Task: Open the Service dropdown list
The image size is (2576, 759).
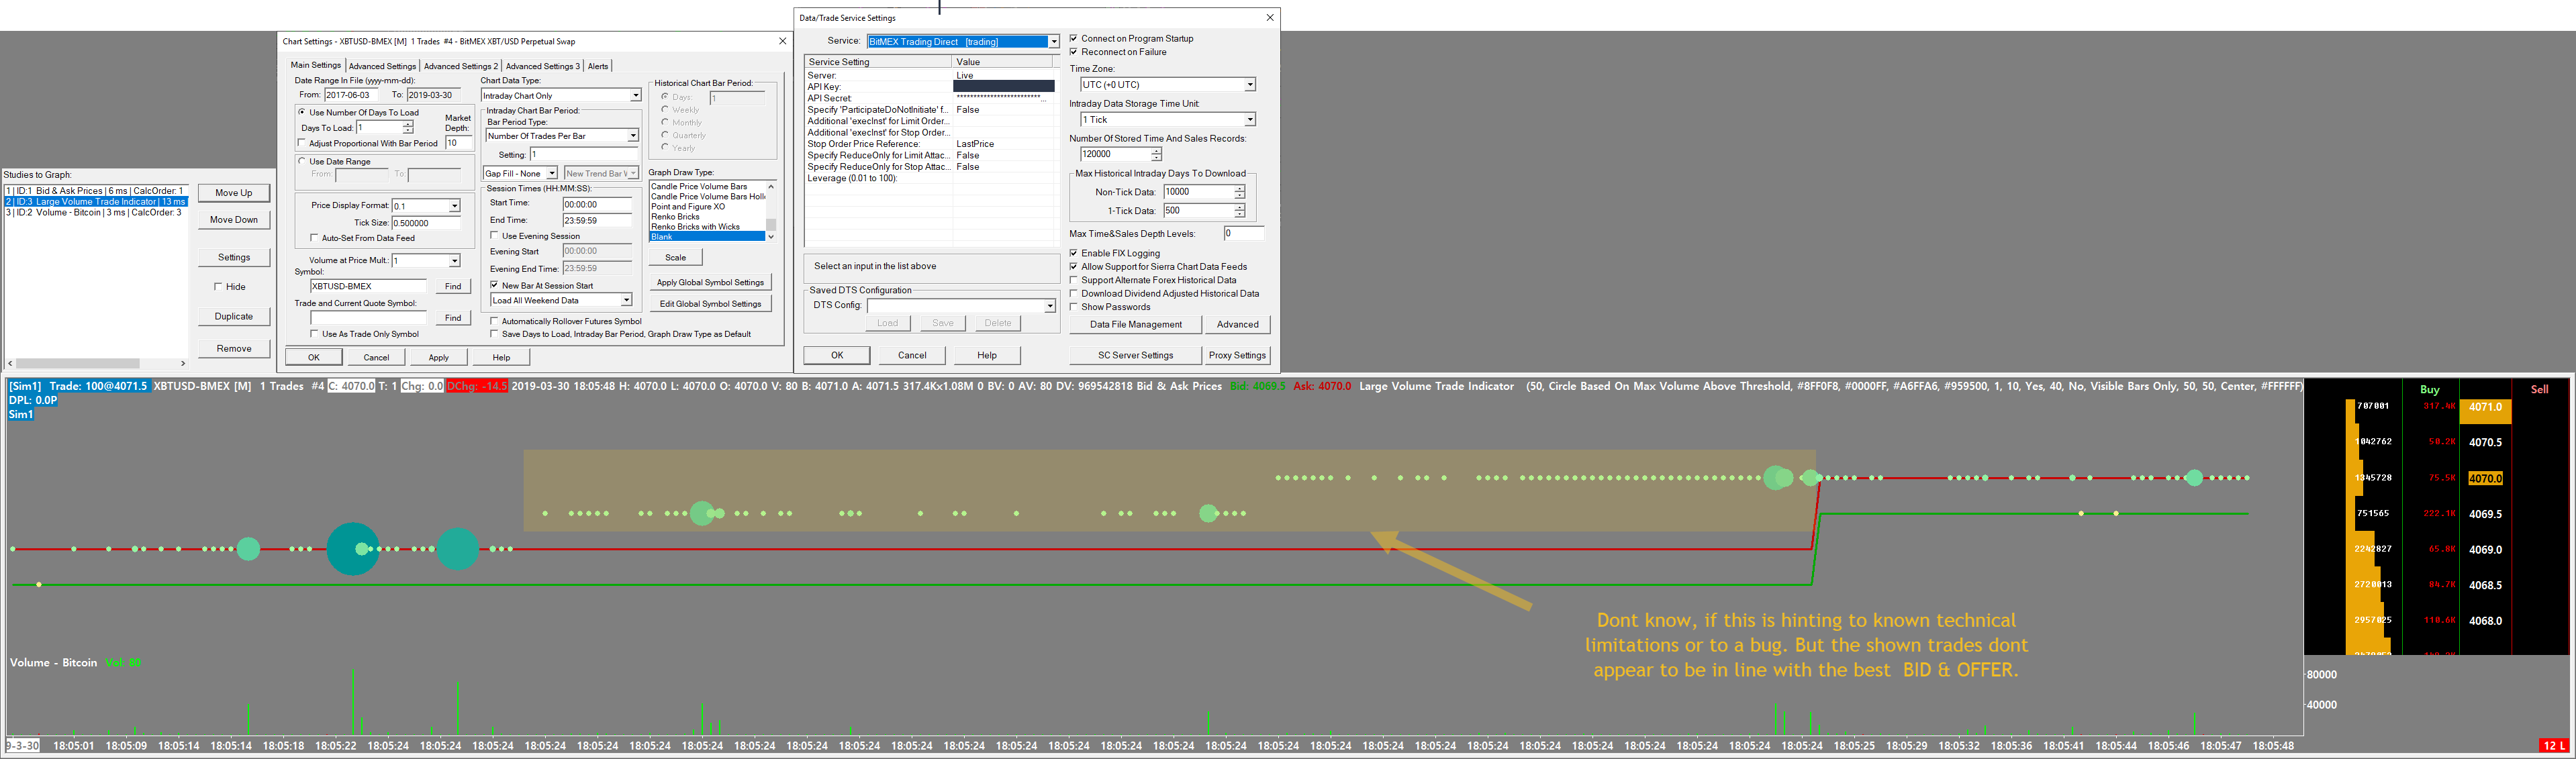Action: click(1053, 42)
